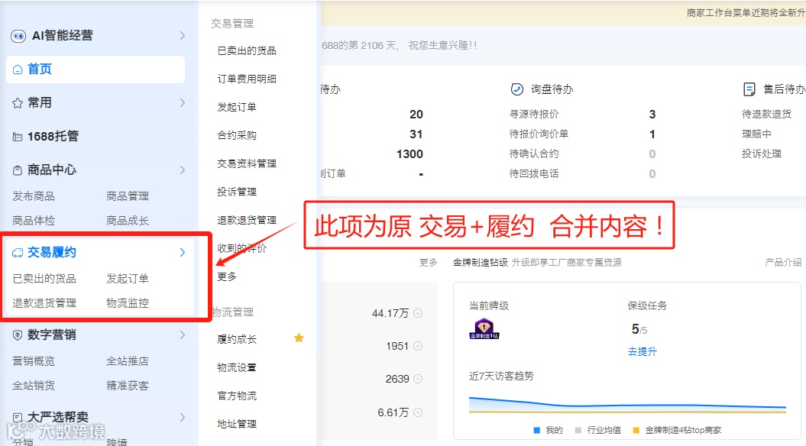Click the 金牌制造1钻 badge icon
The height and width of the screenshot is (446, 806).
tap(484, 329)
